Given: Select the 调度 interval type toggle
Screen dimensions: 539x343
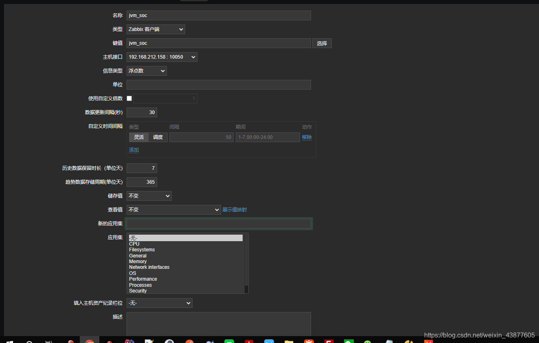Looking at the screenshot, I should pos(158,137).
